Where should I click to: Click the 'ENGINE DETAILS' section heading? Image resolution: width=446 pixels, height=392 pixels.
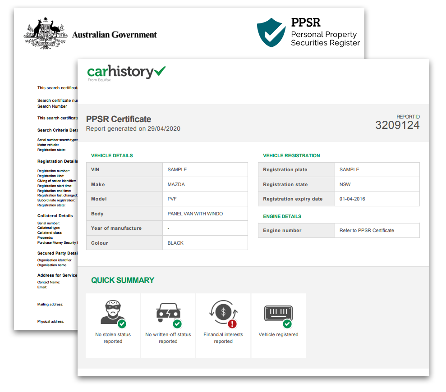(282, 216)
